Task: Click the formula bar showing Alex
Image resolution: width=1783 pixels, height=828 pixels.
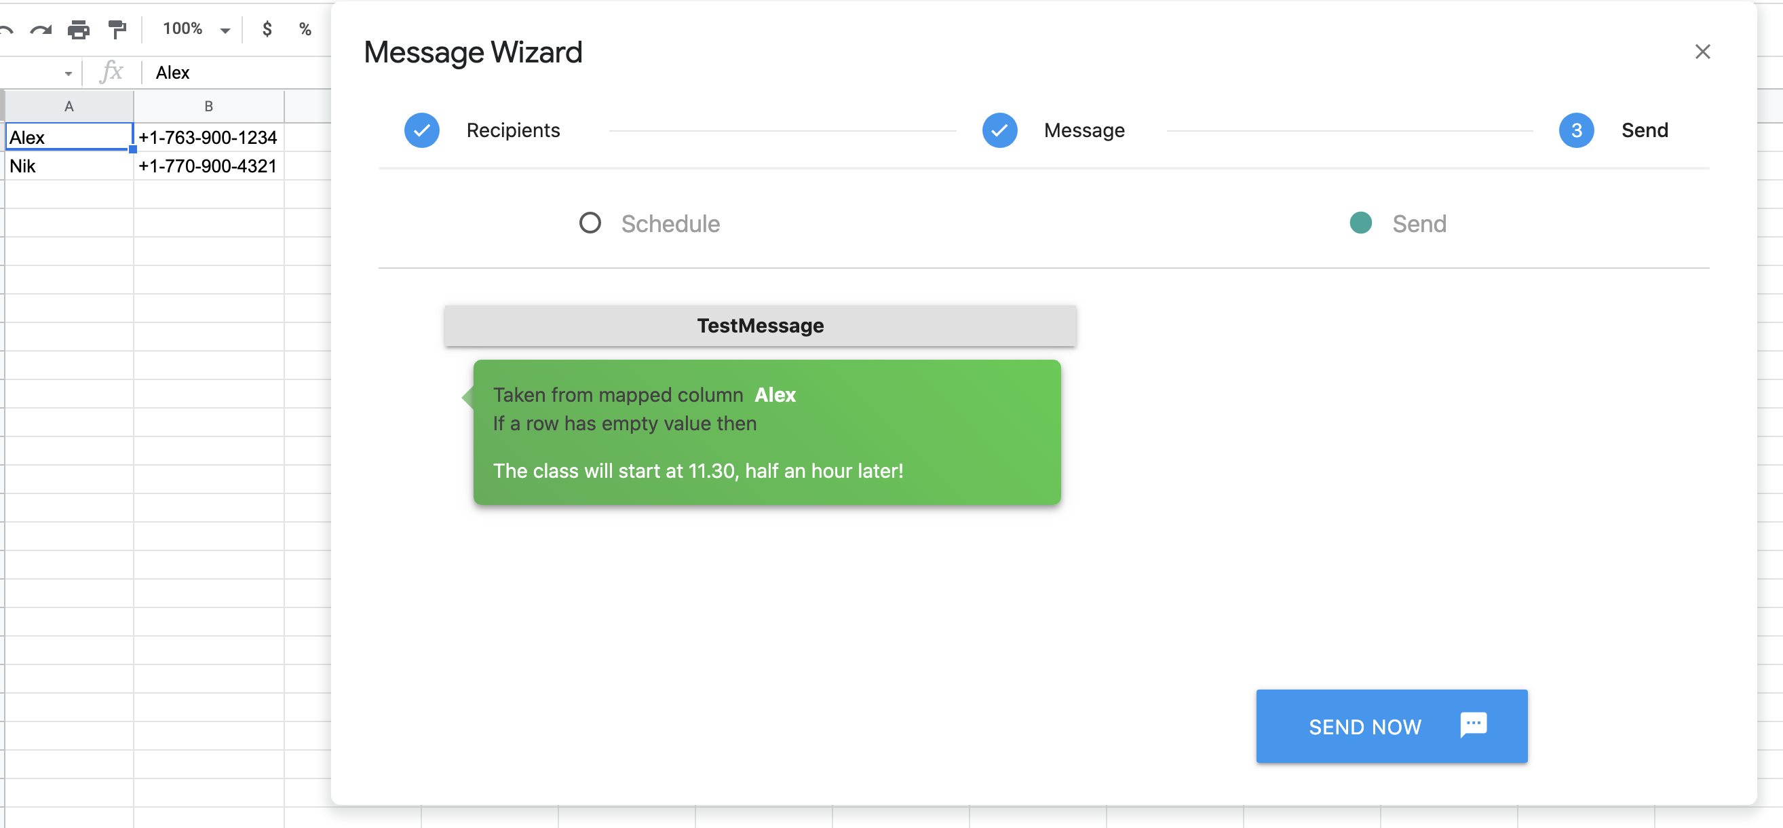Action: pyautogui.click(x=172, y=72)
